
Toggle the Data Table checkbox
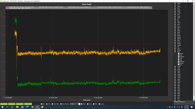click(52, 104)
